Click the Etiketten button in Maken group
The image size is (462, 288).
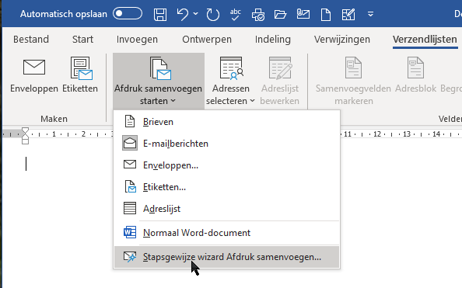pos(80,75)
